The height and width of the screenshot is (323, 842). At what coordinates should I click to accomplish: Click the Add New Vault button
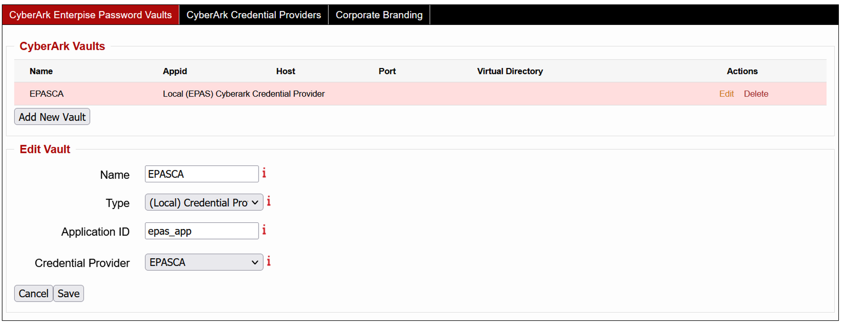coord(52,117)
